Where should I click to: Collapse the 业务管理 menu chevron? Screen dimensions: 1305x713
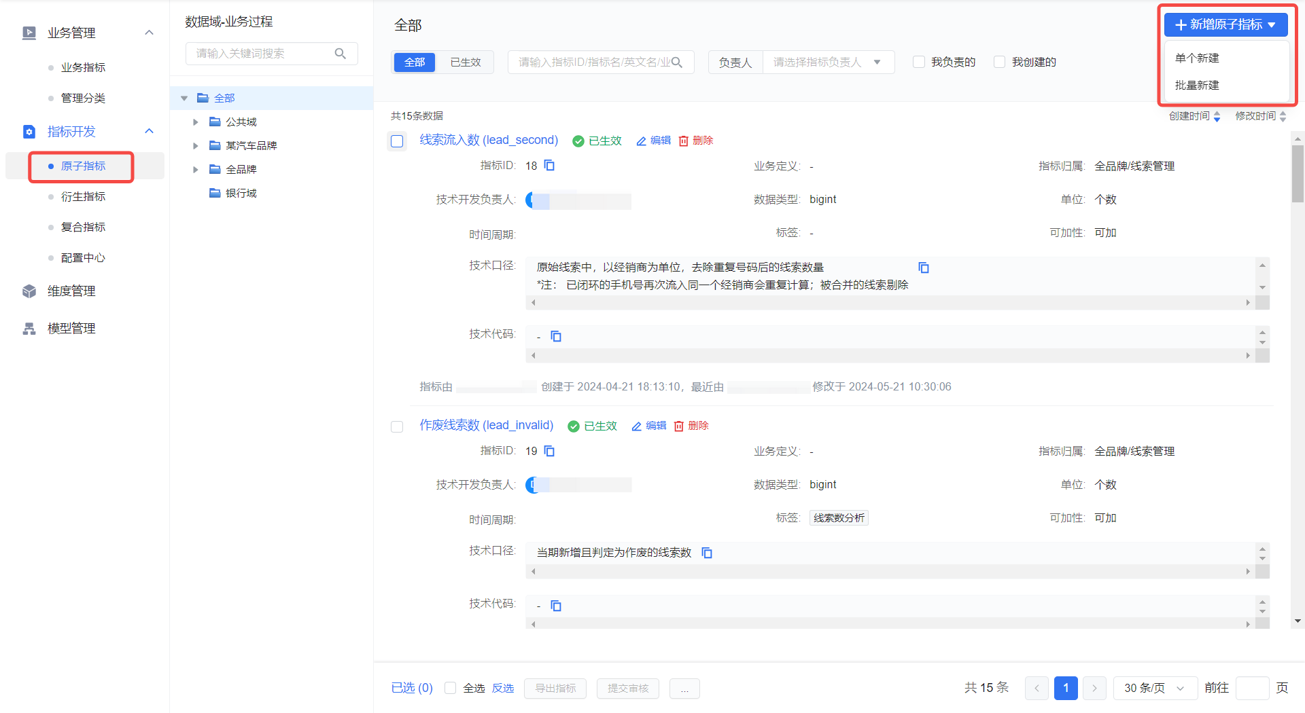coord(150,33)
